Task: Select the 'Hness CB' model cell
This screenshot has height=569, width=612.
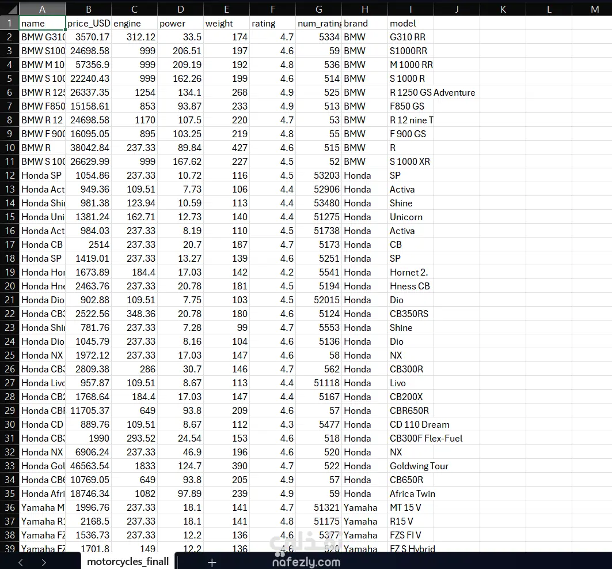Action: [x=410, y=286]
